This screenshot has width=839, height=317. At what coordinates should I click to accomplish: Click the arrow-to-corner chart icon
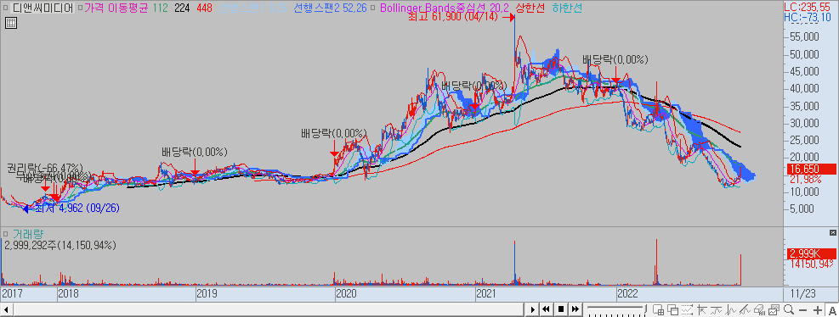702,309
